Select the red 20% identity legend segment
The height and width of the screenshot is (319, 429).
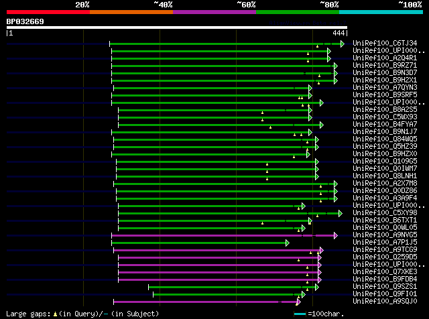pyautogui.click(x=48, y=12)
